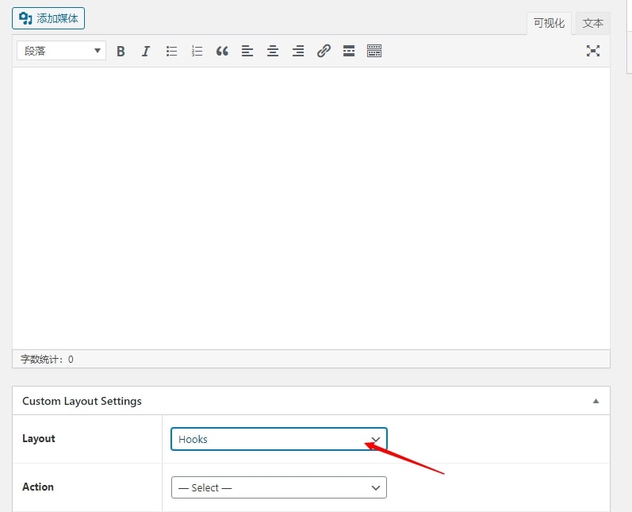
Task: Insert a bulleted list
Action: click(x=171, y=51)
